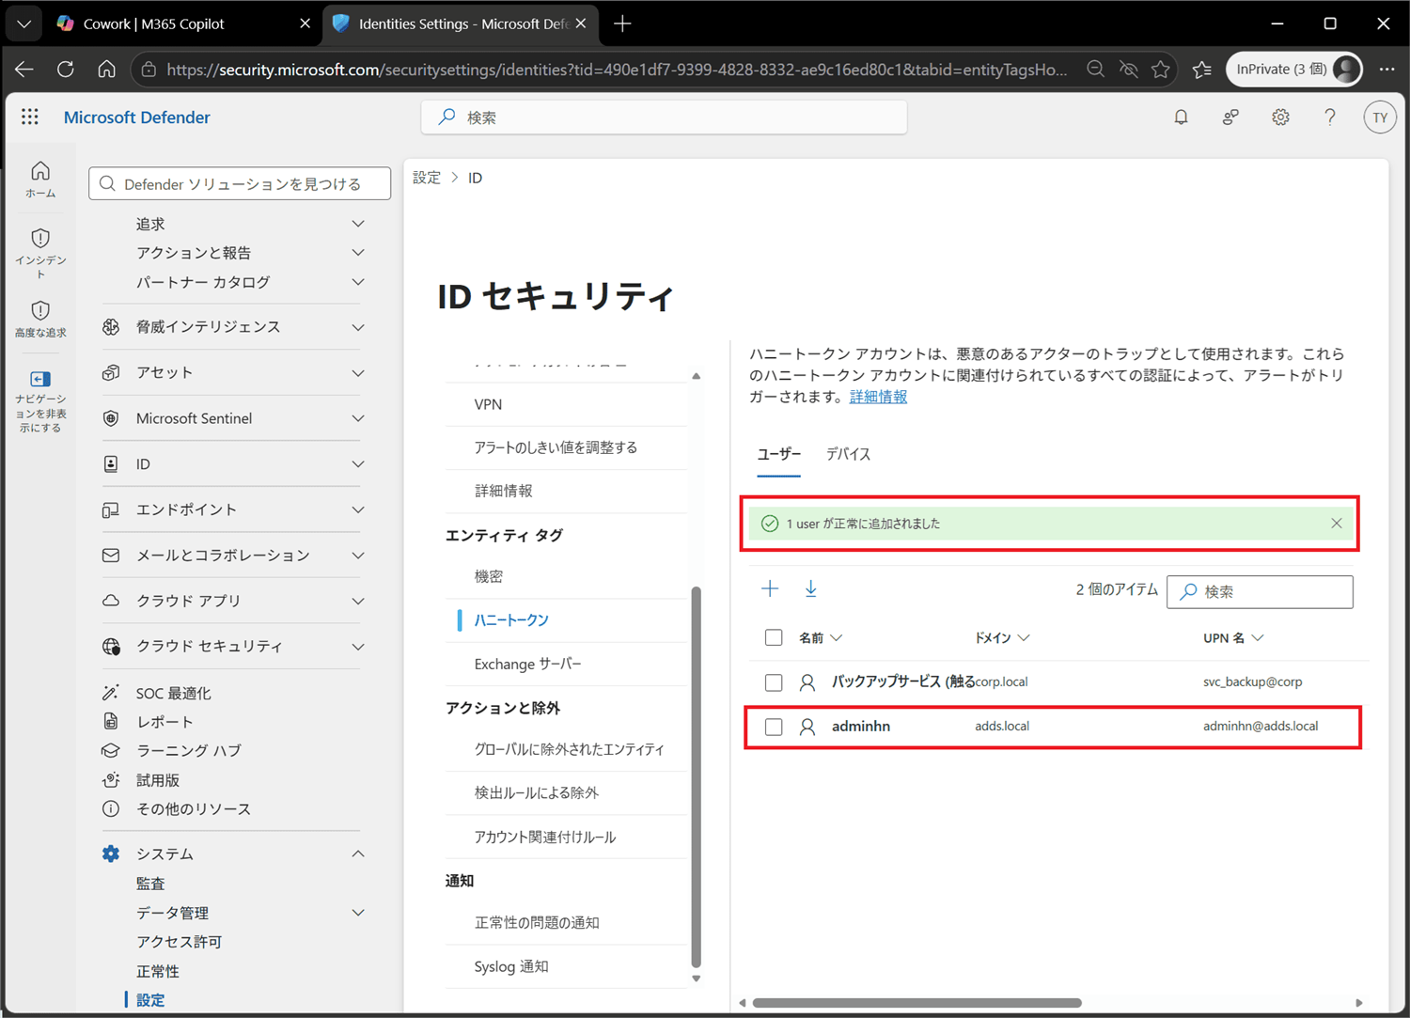Click the settings menu vertical scrollbar
The width and height of the screenshot is (1410, 1018).
pos(697,776)
